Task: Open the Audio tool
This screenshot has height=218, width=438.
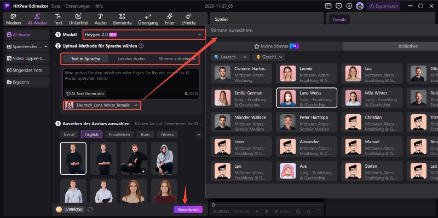Action: tap(100, 19)
